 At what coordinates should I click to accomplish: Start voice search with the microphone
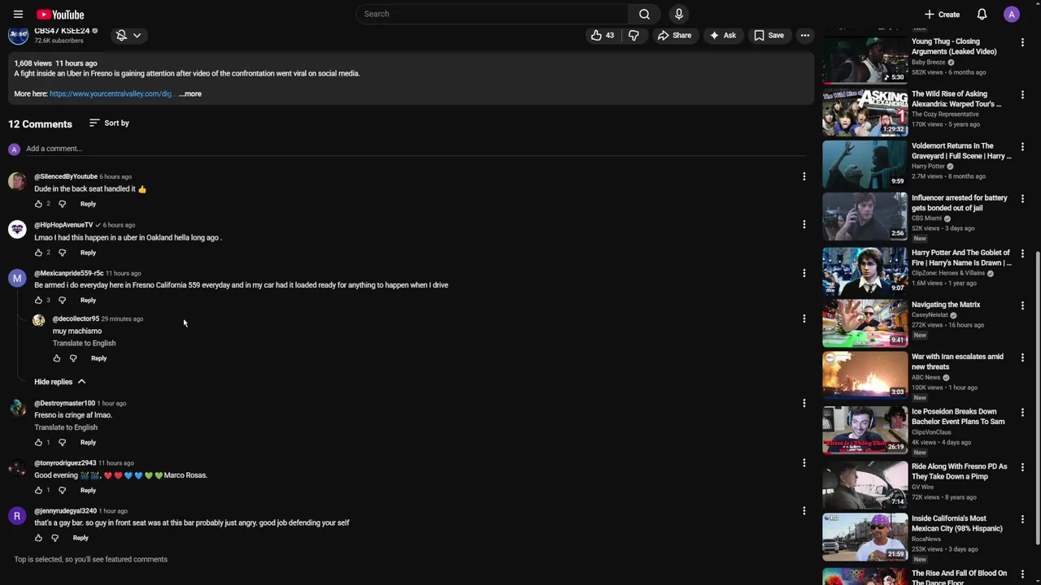click(679, 14)
